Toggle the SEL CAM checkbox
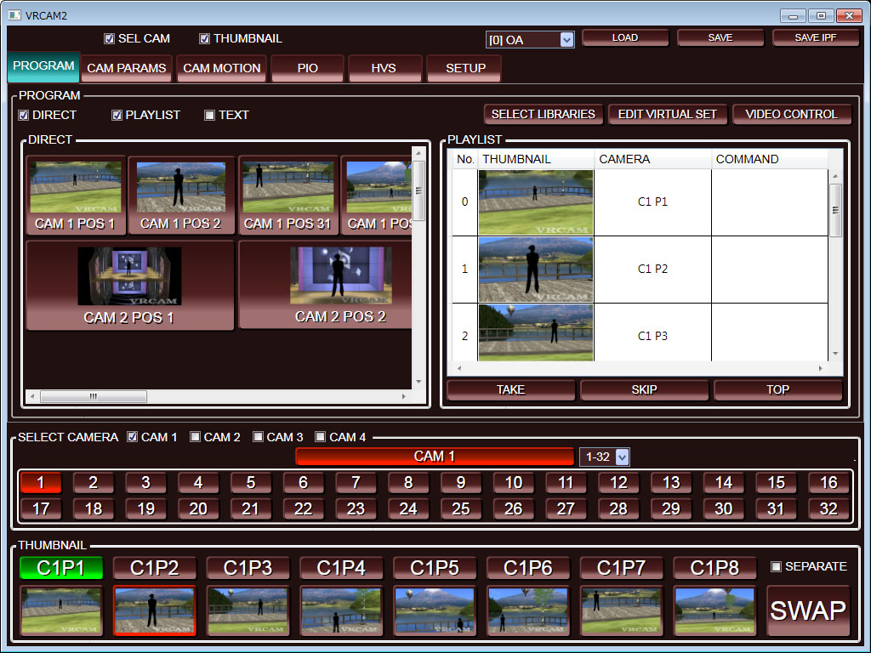 pos(110,39)
